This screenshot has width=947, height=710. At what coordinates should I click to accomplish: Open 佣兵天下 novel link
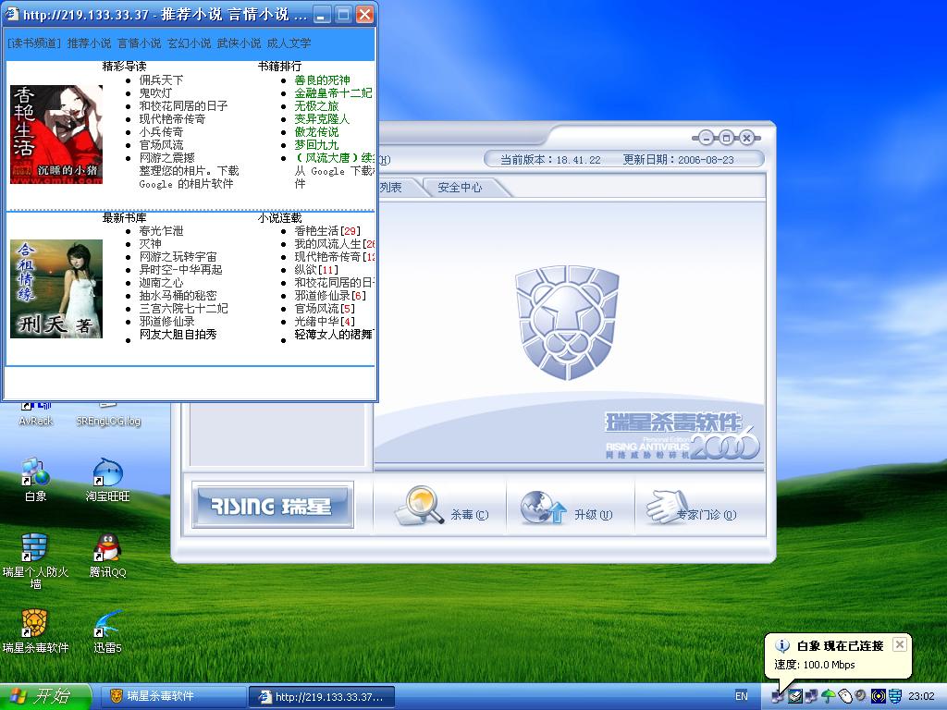point(161,80)
